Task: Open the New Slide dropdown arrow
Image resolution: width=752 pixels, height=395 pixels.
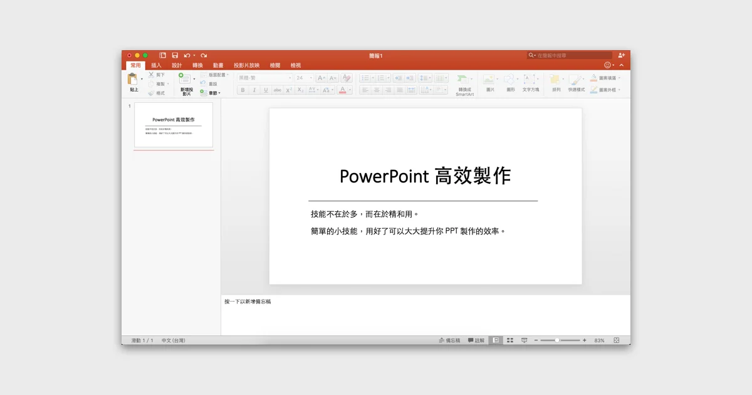Action: tap(194, 79)
